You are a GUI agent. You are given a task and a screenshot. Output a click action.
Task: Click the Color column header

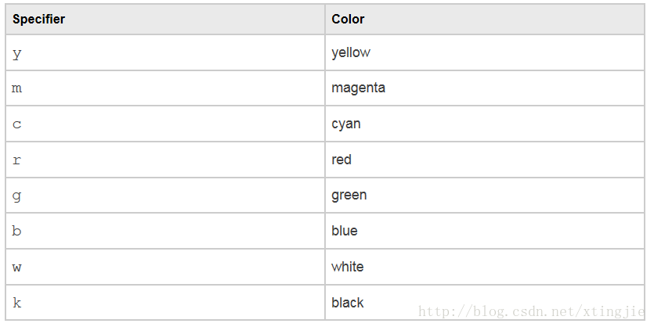pyautogui.click(x=485, y=19)
